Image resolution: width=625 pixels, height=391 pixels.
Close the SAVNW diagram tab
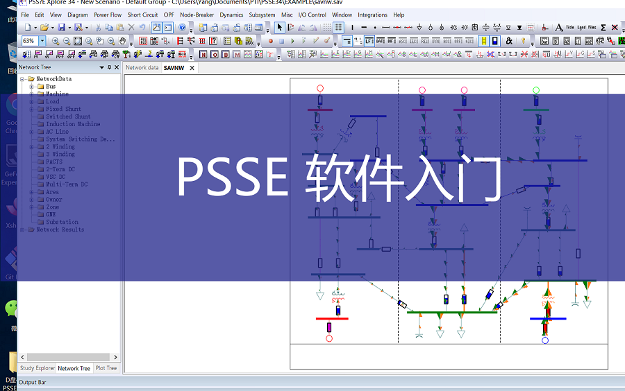point(192,68)
